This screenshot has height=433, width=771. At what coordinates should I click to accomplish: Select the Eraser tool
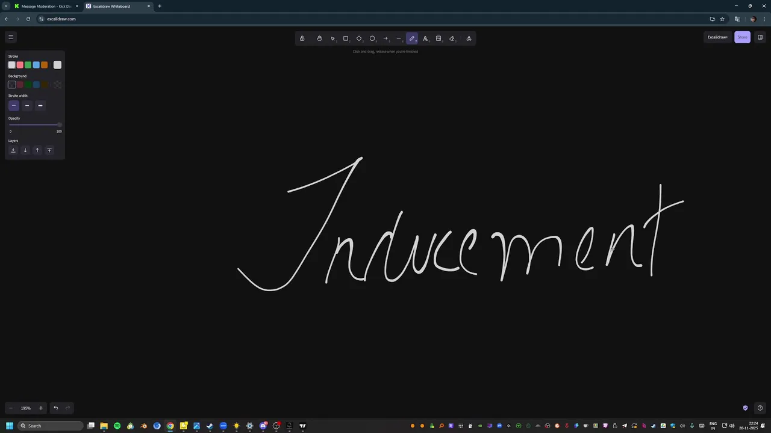click(452, 38)
